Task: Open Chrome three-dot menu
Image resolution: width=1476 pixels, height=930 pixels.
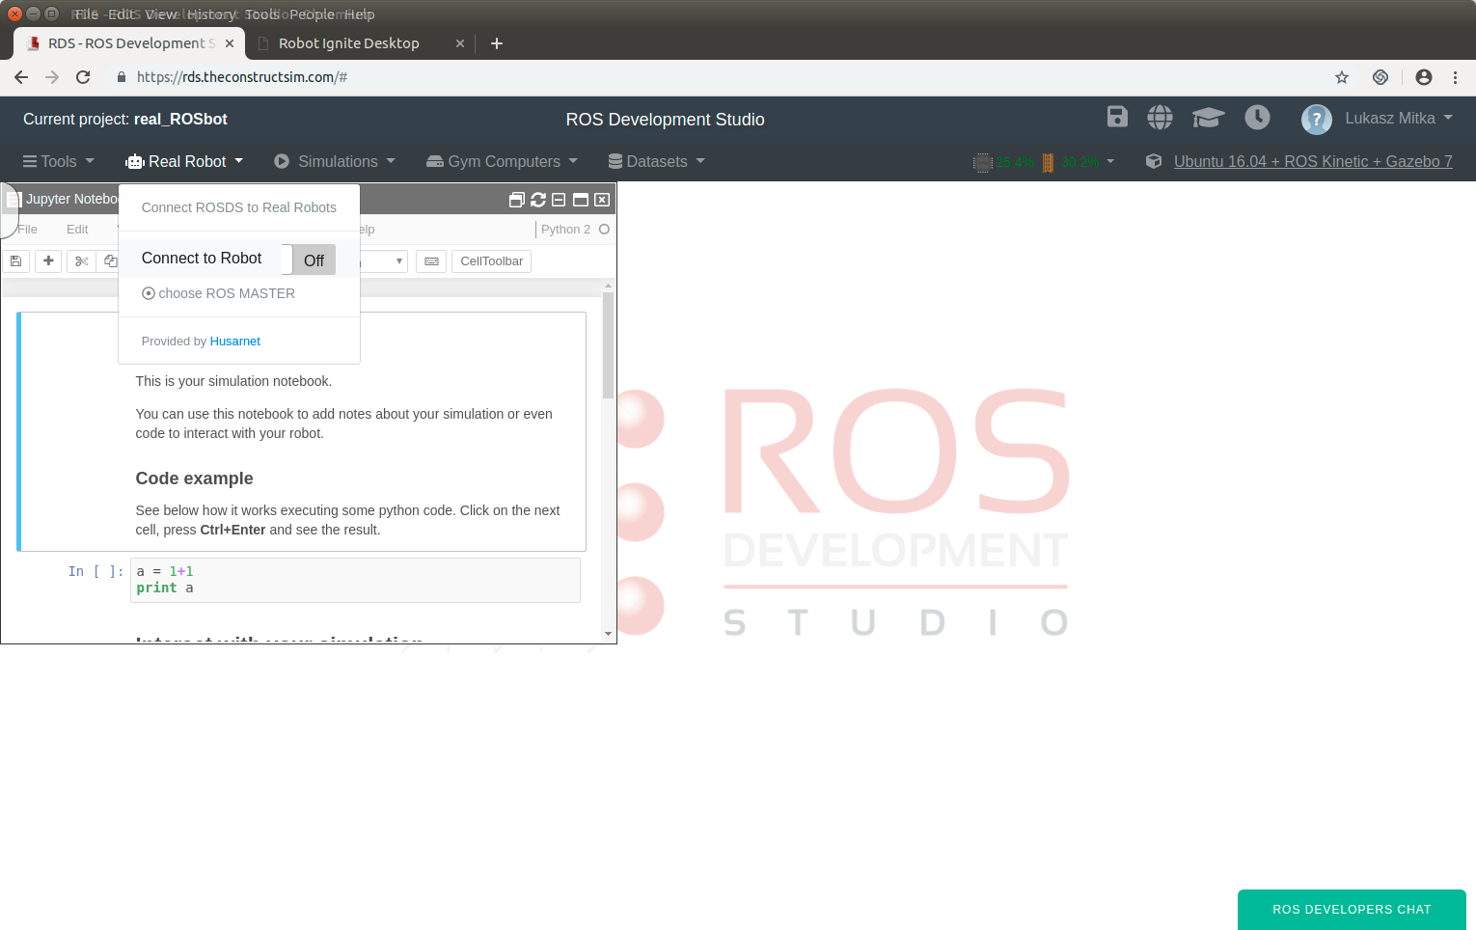Action: tap(1456, 77)
